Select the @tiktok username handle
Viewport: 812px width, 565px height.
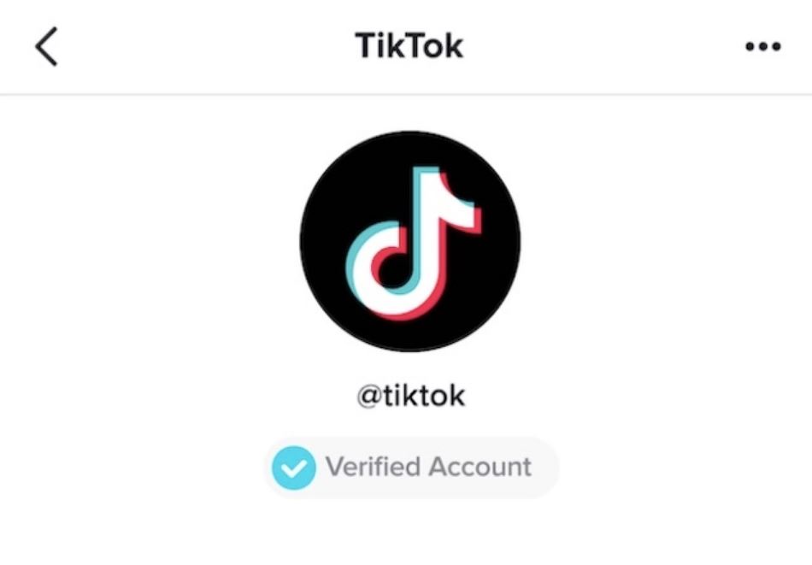pos(410,396)
